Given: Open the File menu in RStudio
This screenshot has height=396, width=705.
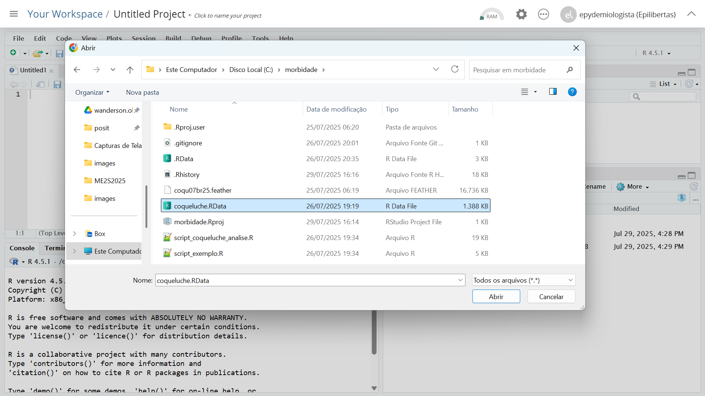Looking at the screenshot, I should click(18, 38).
